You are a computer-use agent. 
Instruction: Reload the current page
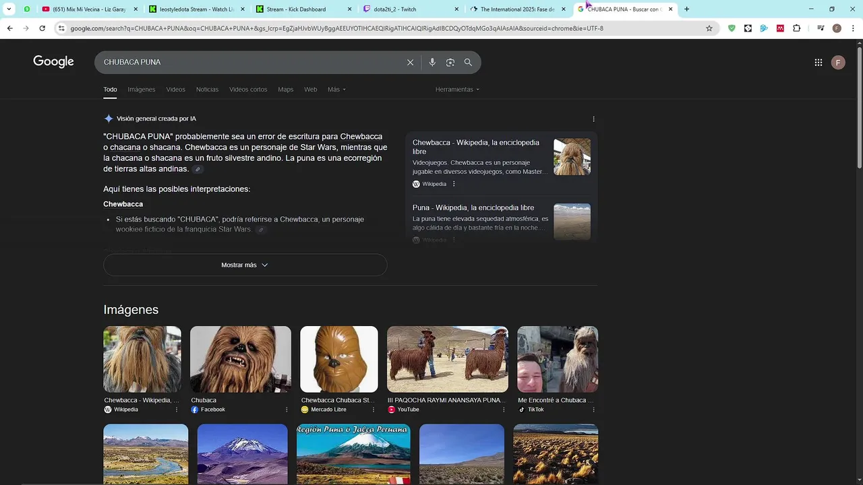pos(42,28)
